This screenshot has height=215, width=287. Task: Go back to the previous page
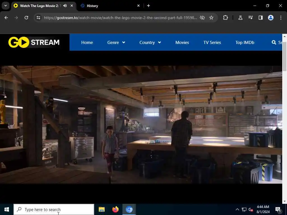coord(6,18)
